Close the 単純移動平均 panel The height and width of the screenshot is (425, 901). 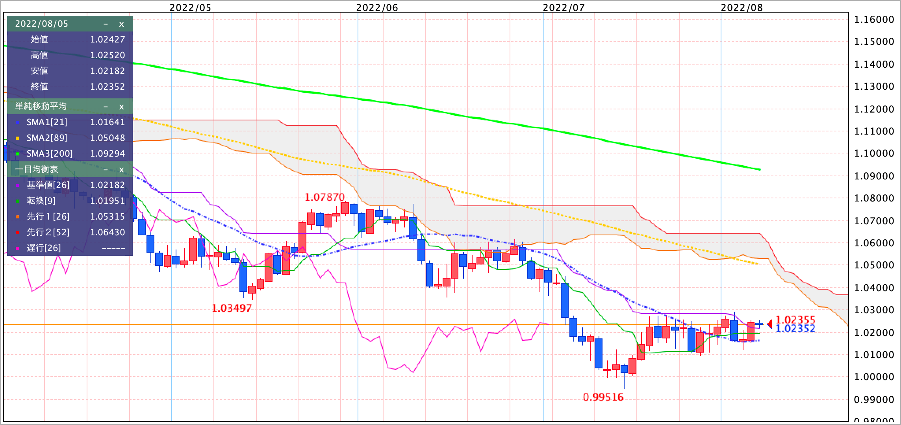click(121, 107)
